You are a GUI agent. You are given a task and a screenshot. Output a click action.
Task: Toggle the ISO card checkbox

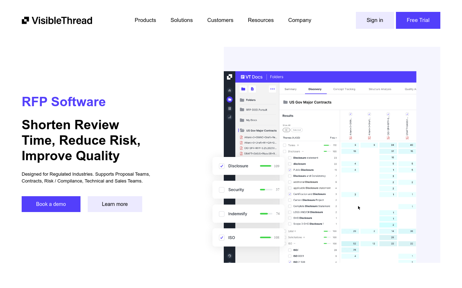coord(222,238)
